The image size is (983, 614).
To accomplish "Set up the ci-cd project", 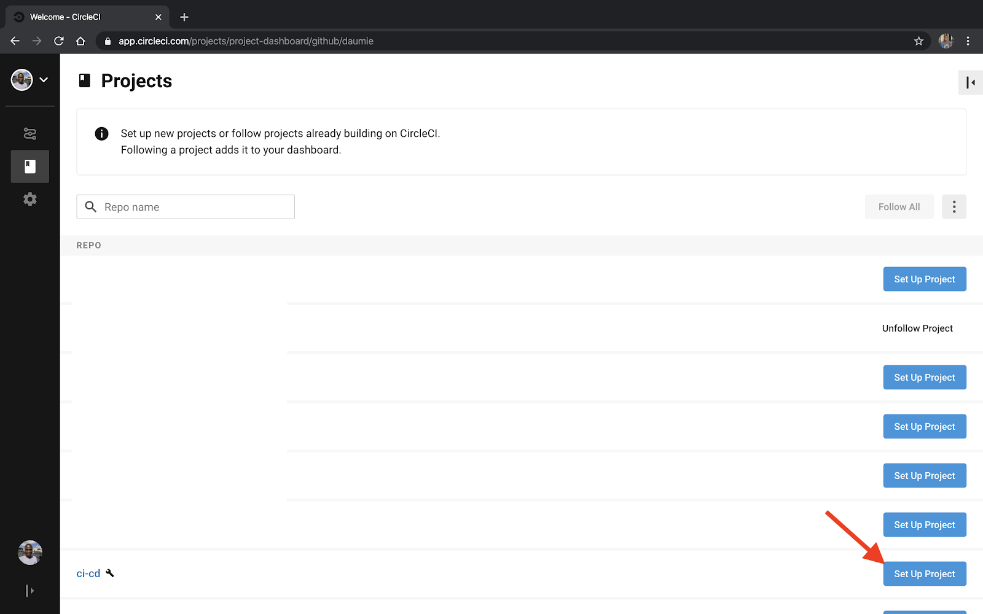I will point(924,573).
